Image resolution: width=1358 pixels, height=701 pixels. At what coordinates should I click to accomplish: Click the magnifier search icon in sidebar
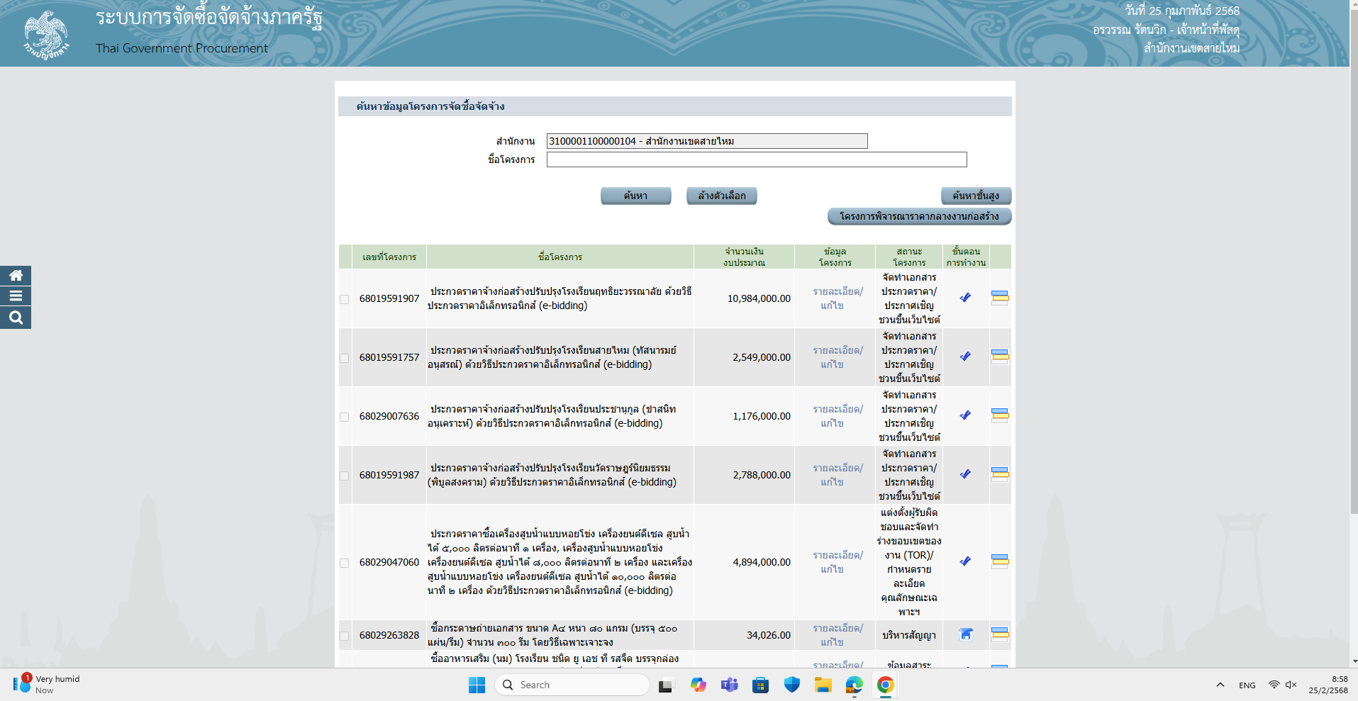(16, 318)
